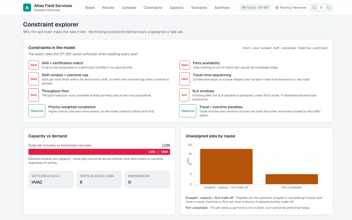Viewport: 352px width, 220px height.
Task: Click the Travel / overtime penalties heading
Action: [221, 107]
